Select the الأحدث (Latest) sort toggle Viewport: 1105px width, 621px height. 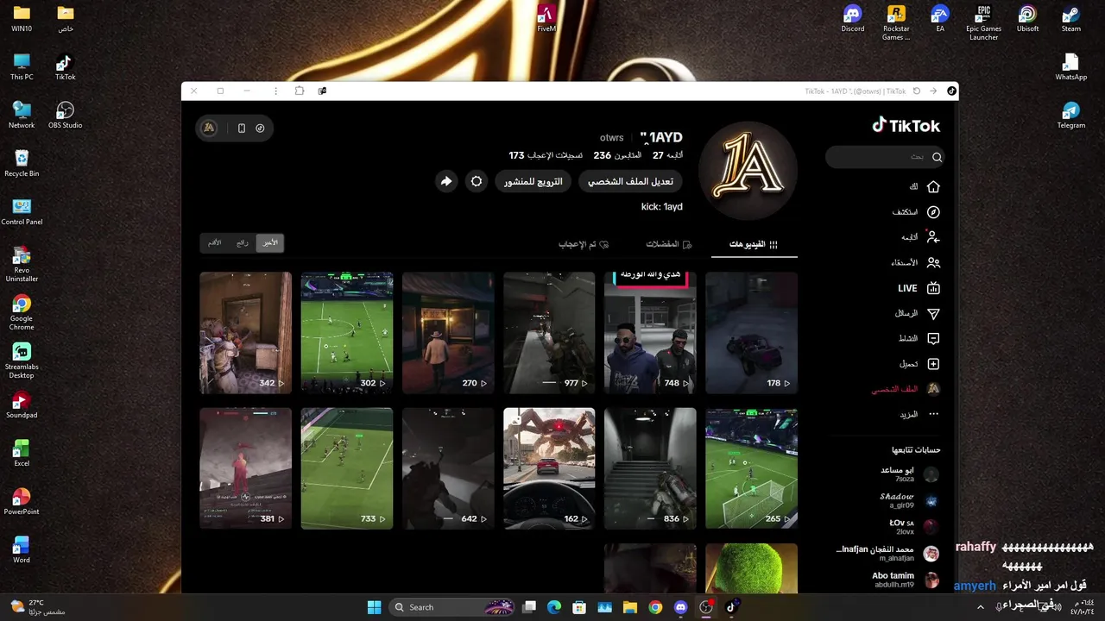[271, 243]
